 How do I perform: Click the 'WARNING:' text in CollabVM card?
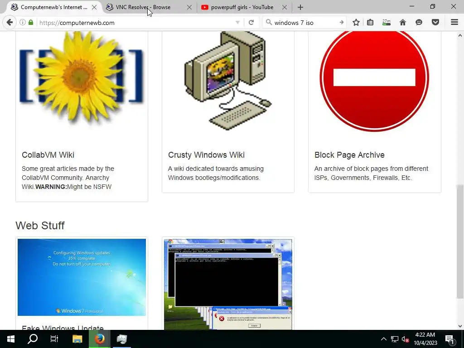click(x=51, y=187)
